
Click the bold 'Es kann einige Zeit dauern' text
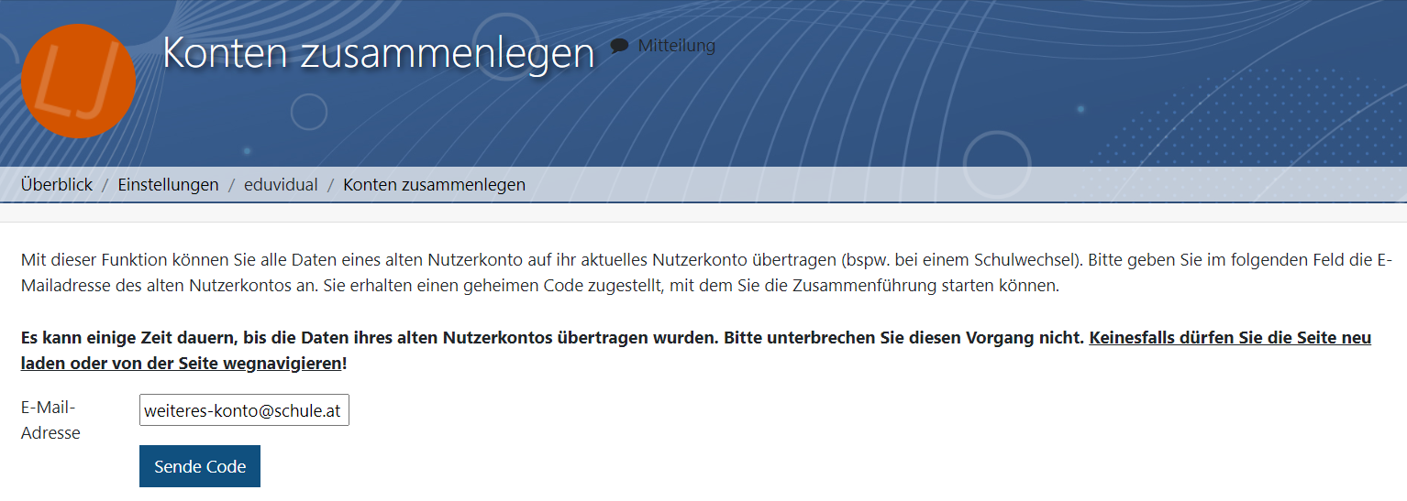[x=367, y=338]
